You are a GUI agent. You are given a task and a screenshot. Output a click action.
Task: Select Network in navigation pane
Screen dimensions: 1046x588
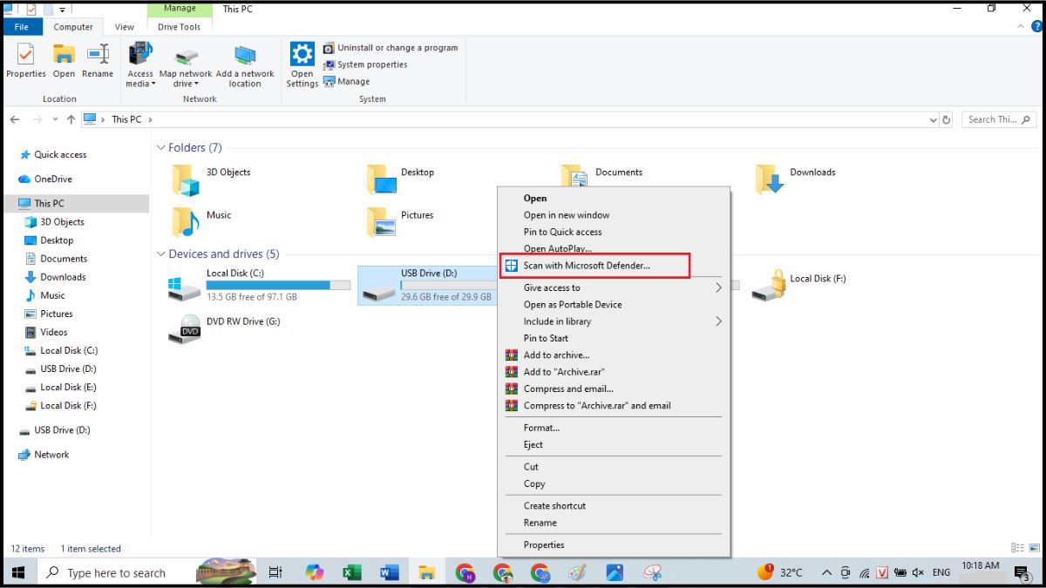click(44, 454)
